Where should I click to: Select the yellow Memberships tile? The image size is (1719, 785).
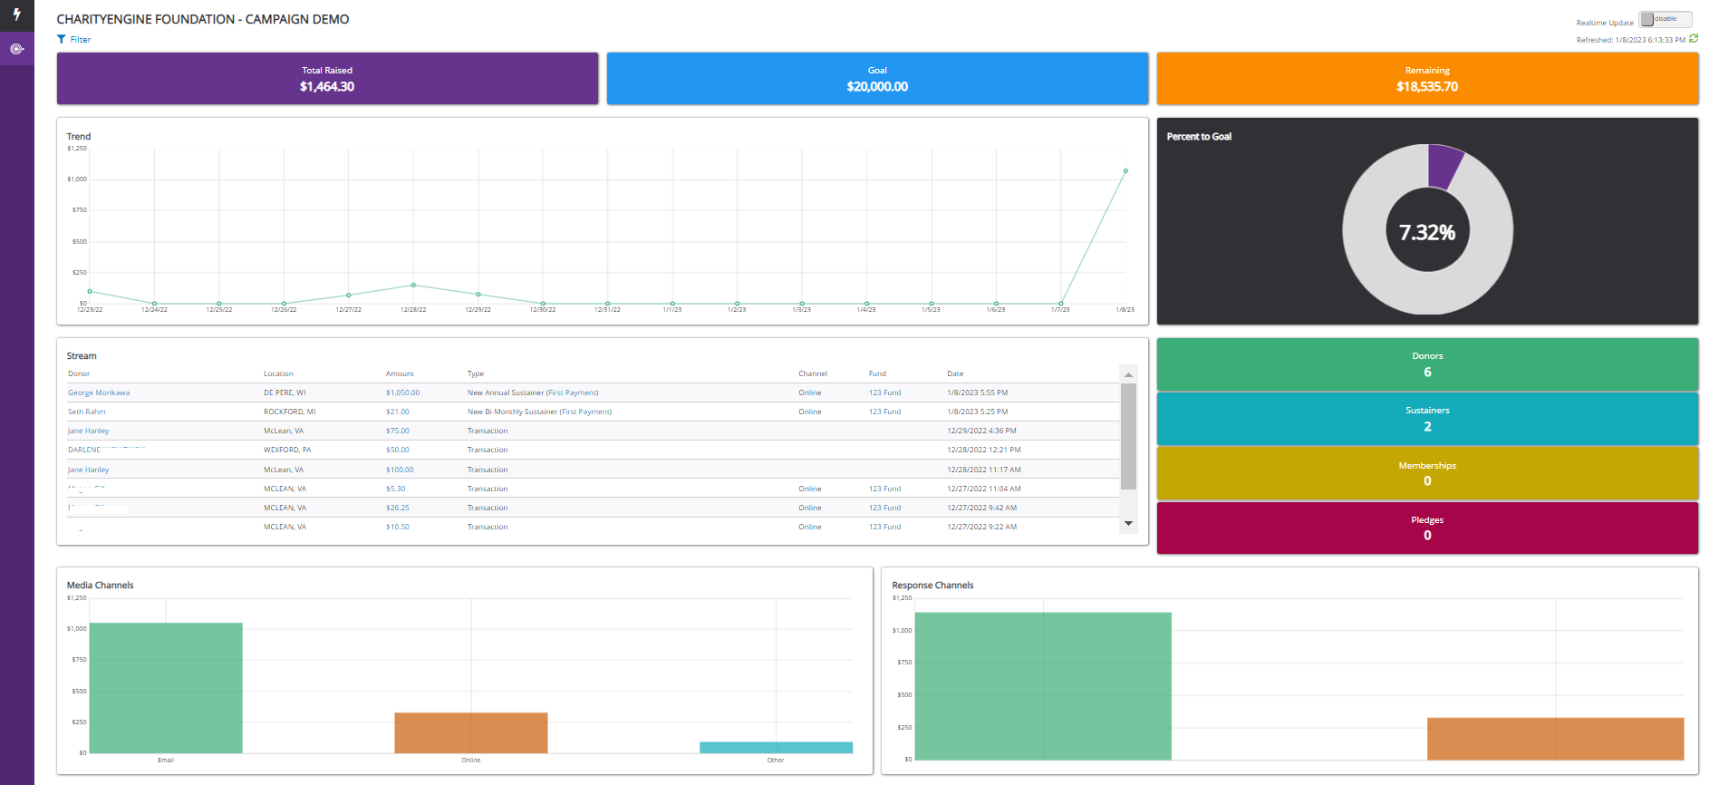(1427, 473)
